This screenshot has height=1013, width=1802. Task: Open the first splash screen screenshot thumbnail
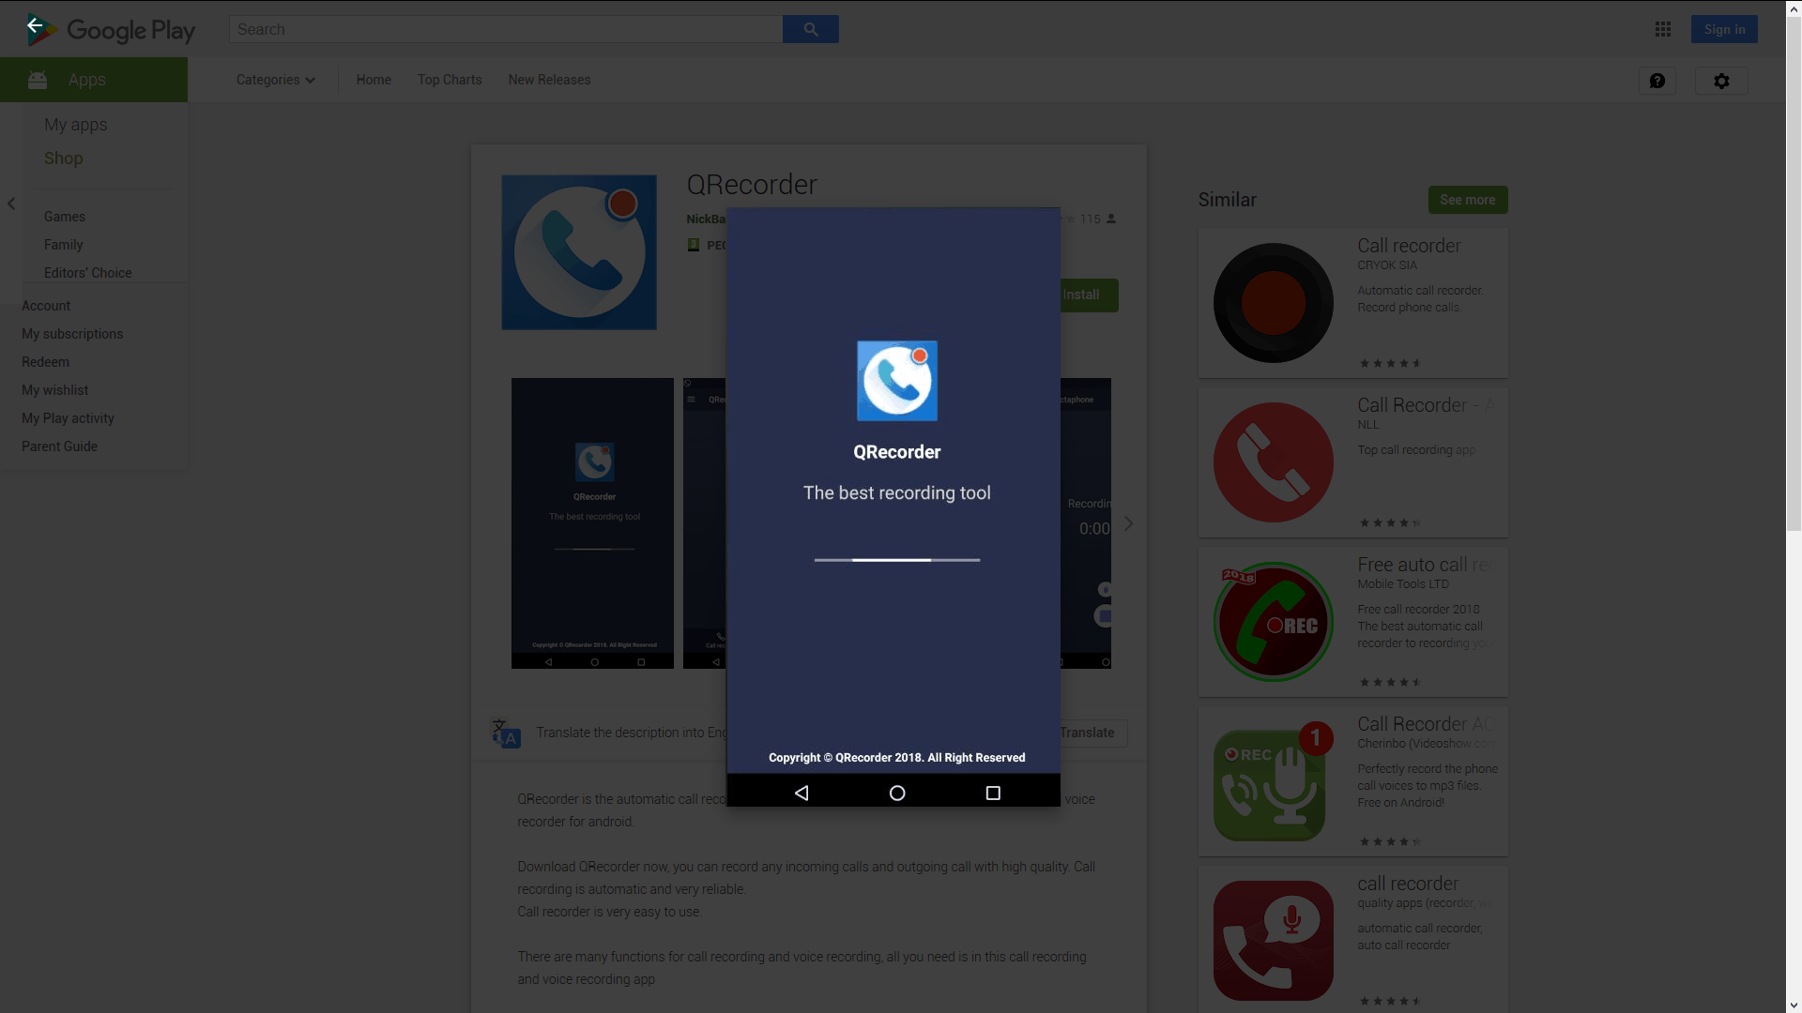point(592,523)
